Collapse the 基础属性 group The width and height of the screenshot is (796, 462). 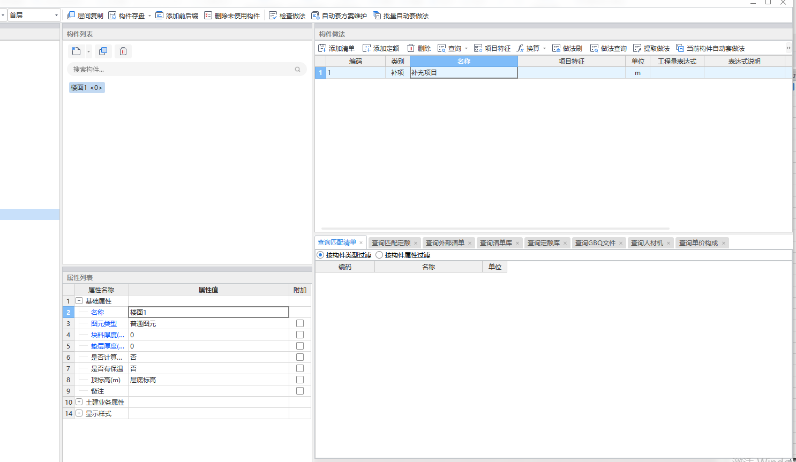79,301
